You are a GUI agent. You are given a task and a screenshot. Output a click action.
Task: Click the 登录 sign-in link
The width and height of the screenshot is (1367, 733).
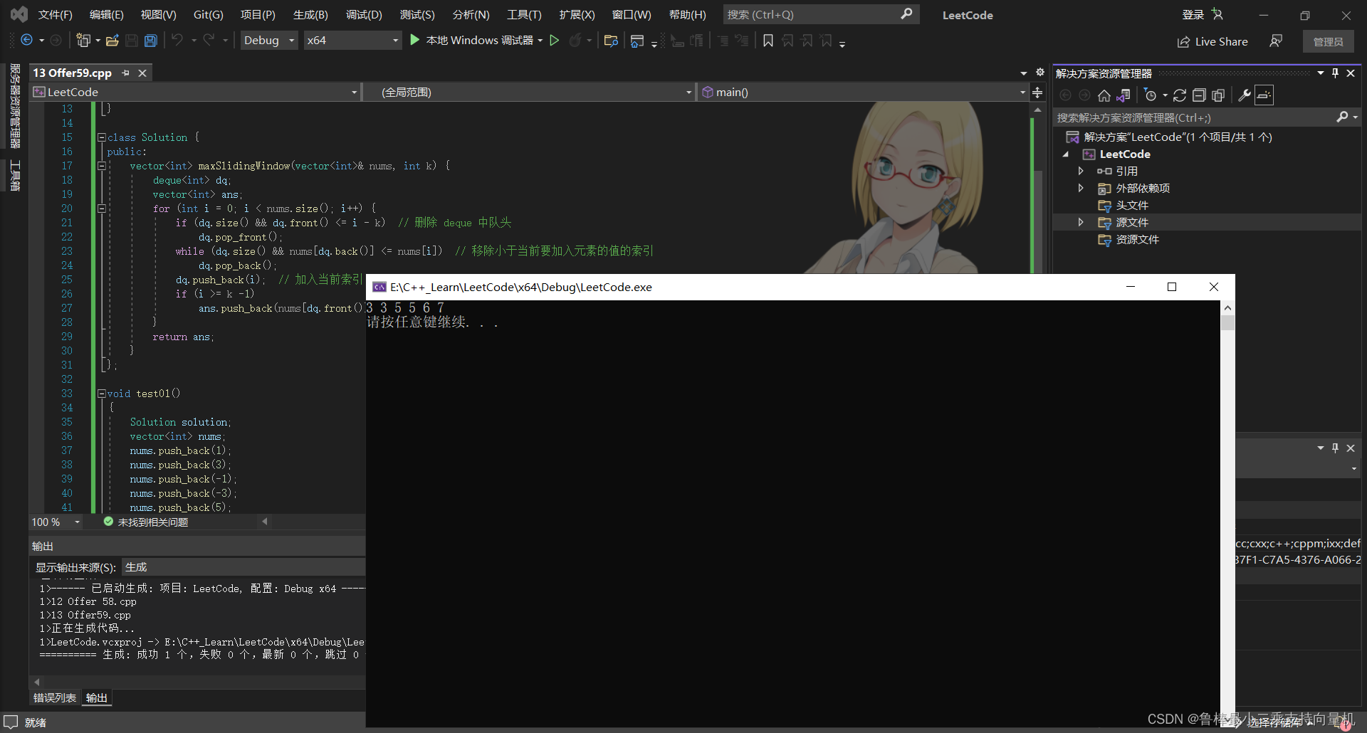(1193, 14)
